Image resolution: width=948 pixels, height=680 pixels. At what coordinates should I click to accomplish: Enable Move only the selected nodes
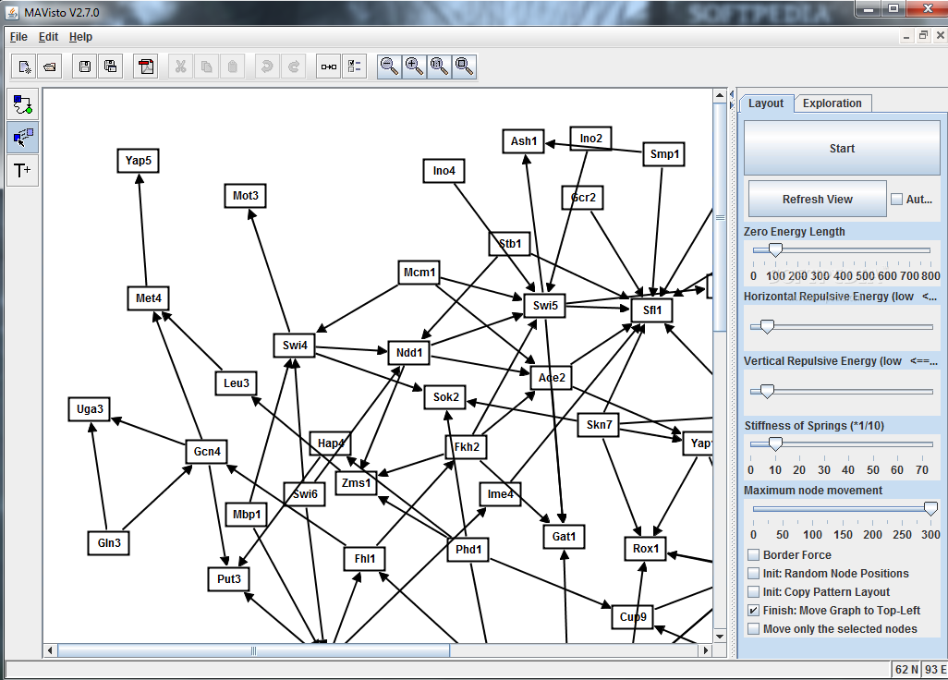753,629
